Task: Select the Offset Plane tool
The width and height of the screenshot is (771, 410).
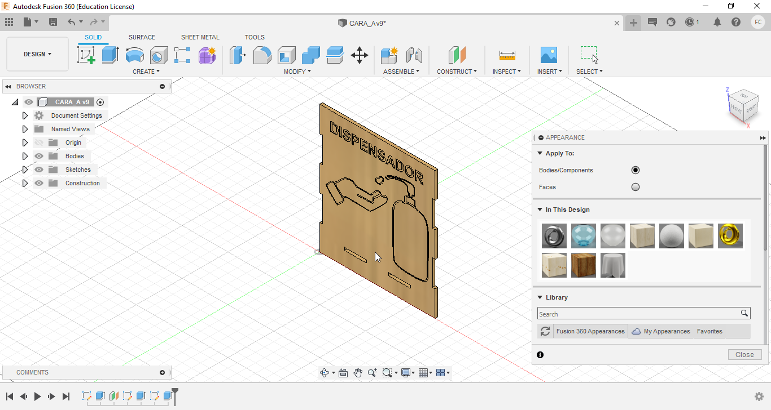Action: [457, 55]
